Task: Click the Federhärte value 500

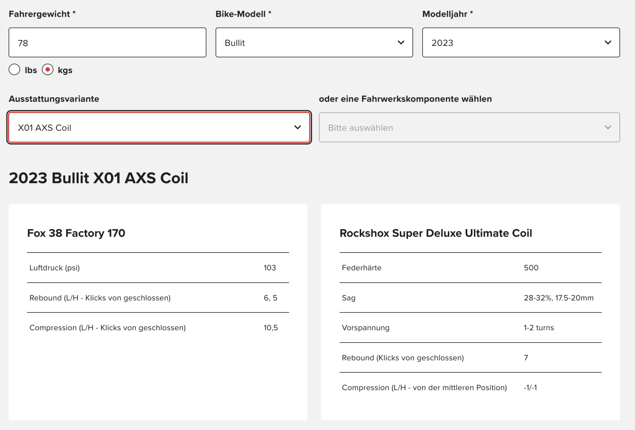Action: pyautogui.click(x=531, y=268)
